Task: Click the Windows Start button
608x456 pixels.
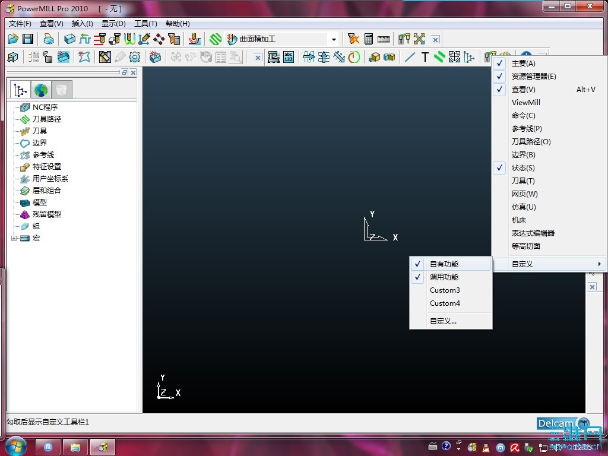Action: point(15,446)
